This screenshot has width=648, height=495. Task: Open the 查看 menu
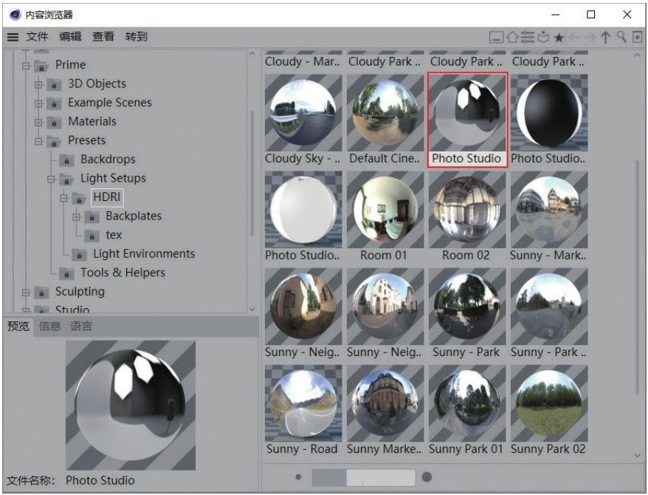103,37
